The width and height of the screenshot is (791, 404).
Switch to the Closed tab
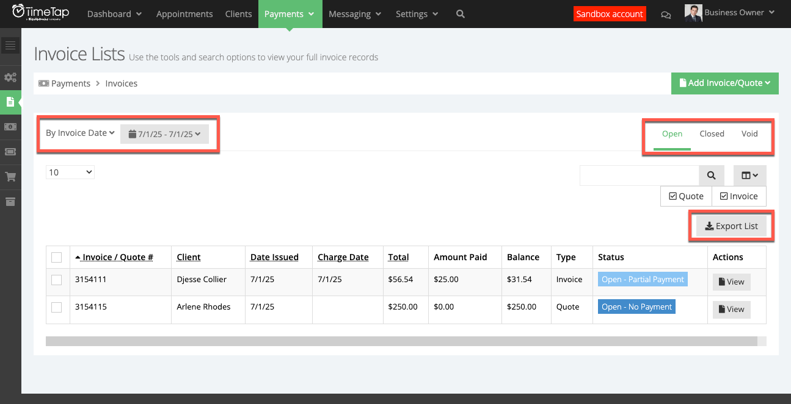coord(712,133)
